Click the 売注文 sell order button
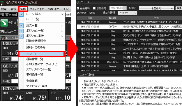This screenshot has height=106, width=182. [8, 23]
